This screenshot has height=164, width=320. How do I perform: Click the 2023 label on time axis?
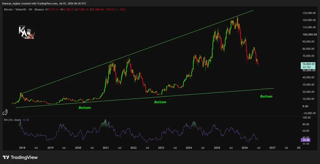pos(161,147)
